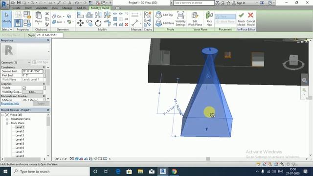This screenshot has height=176, width=313.
Task: Open the Select panel dropdown
Action: pyautogui.click(x=6, y=29)
